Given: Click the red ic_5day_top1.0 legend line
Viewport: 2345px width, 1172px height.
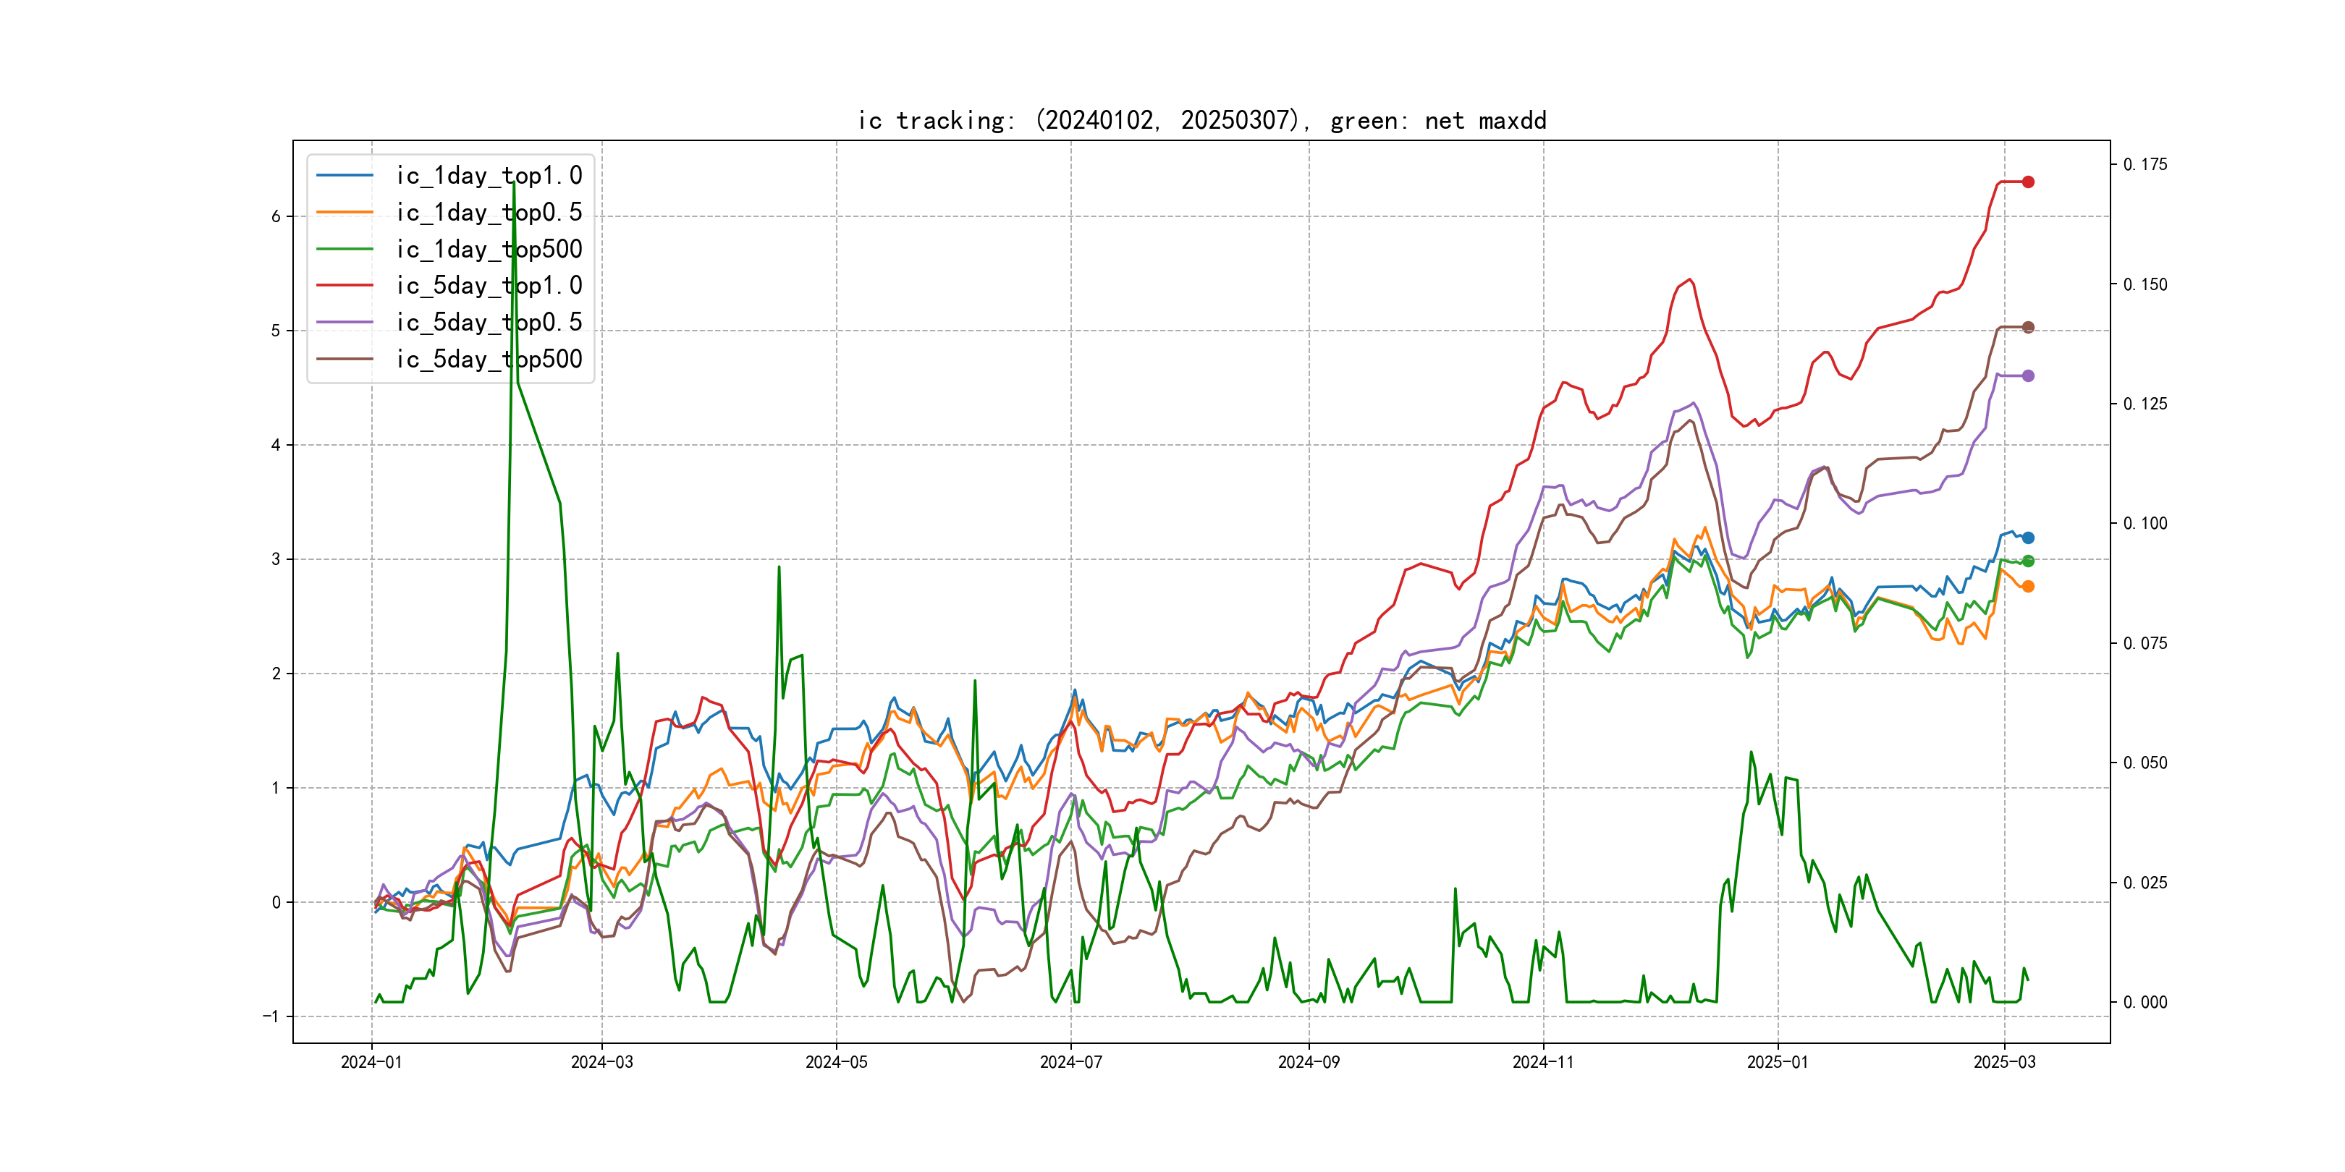Looking at the screenshot, I should pyautogui.click(x=344, y=286).
